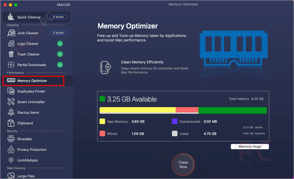
Task: Click the yellow segment of memory bar
Action: click(x=137, y=110)
